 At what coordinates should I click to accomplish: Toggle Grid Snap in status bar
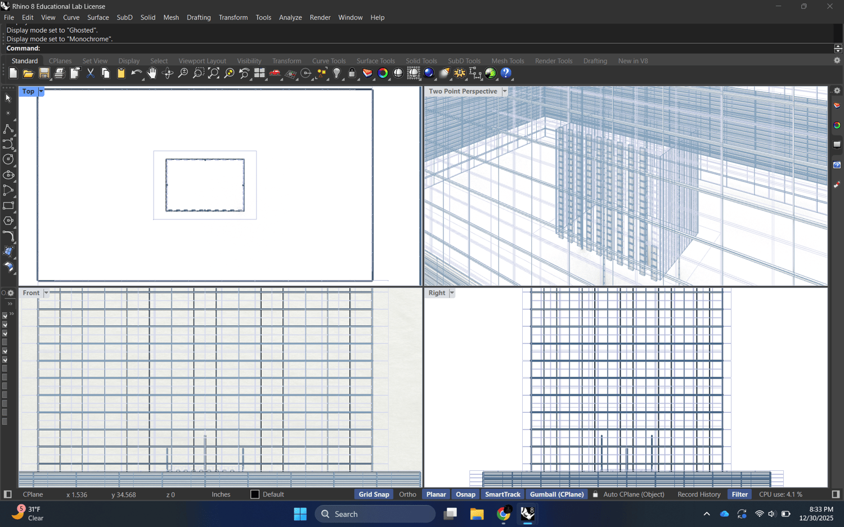(374, 494)
